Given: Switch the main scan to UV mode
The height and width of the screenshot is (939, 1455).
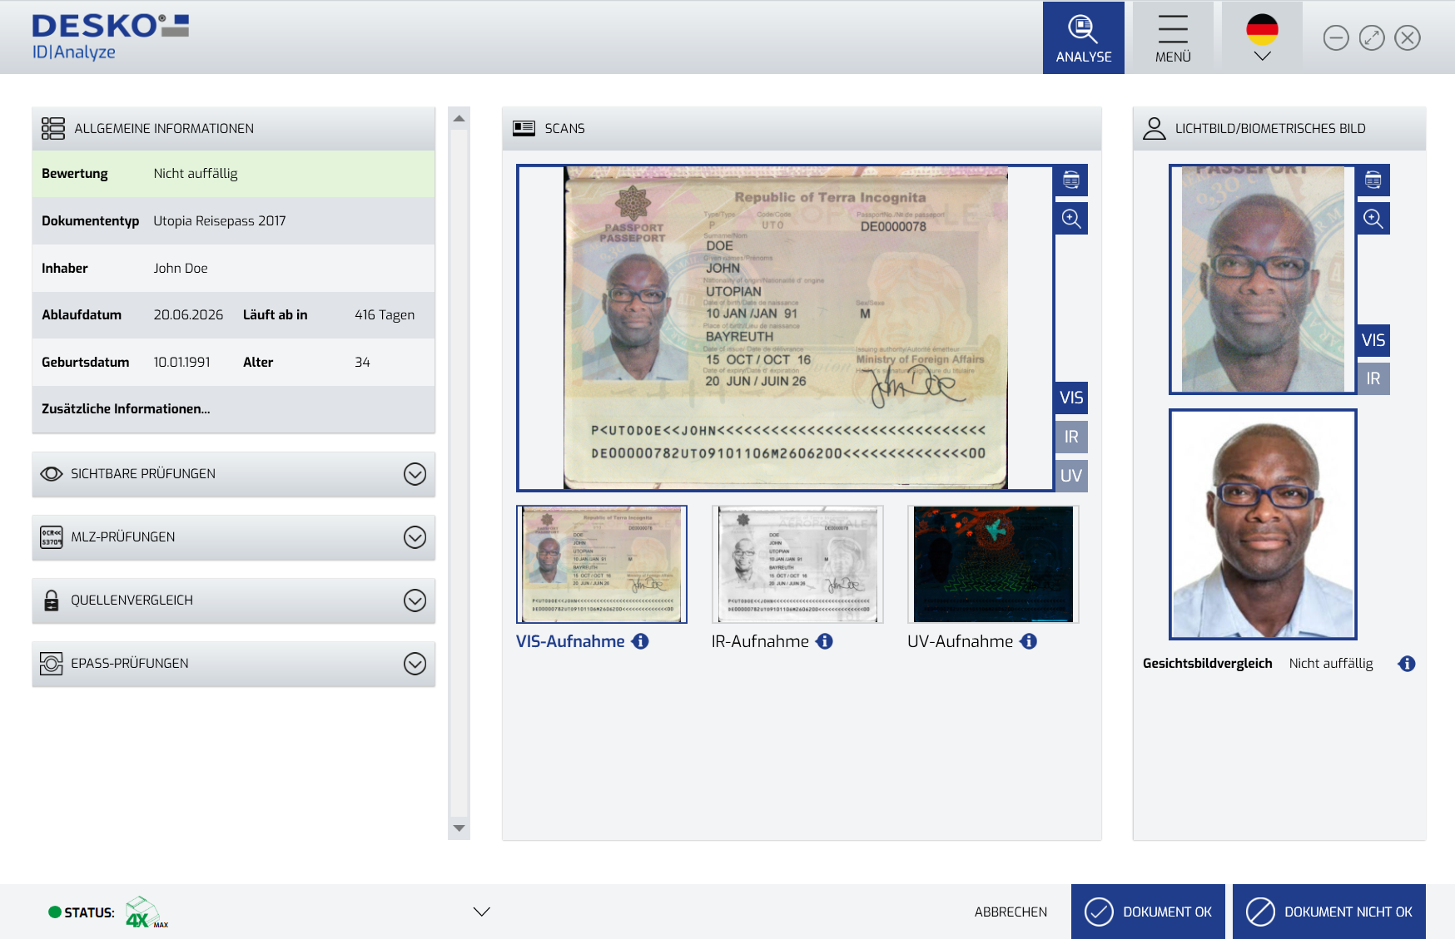Looking at the screenshot, I should (1071, 476).
